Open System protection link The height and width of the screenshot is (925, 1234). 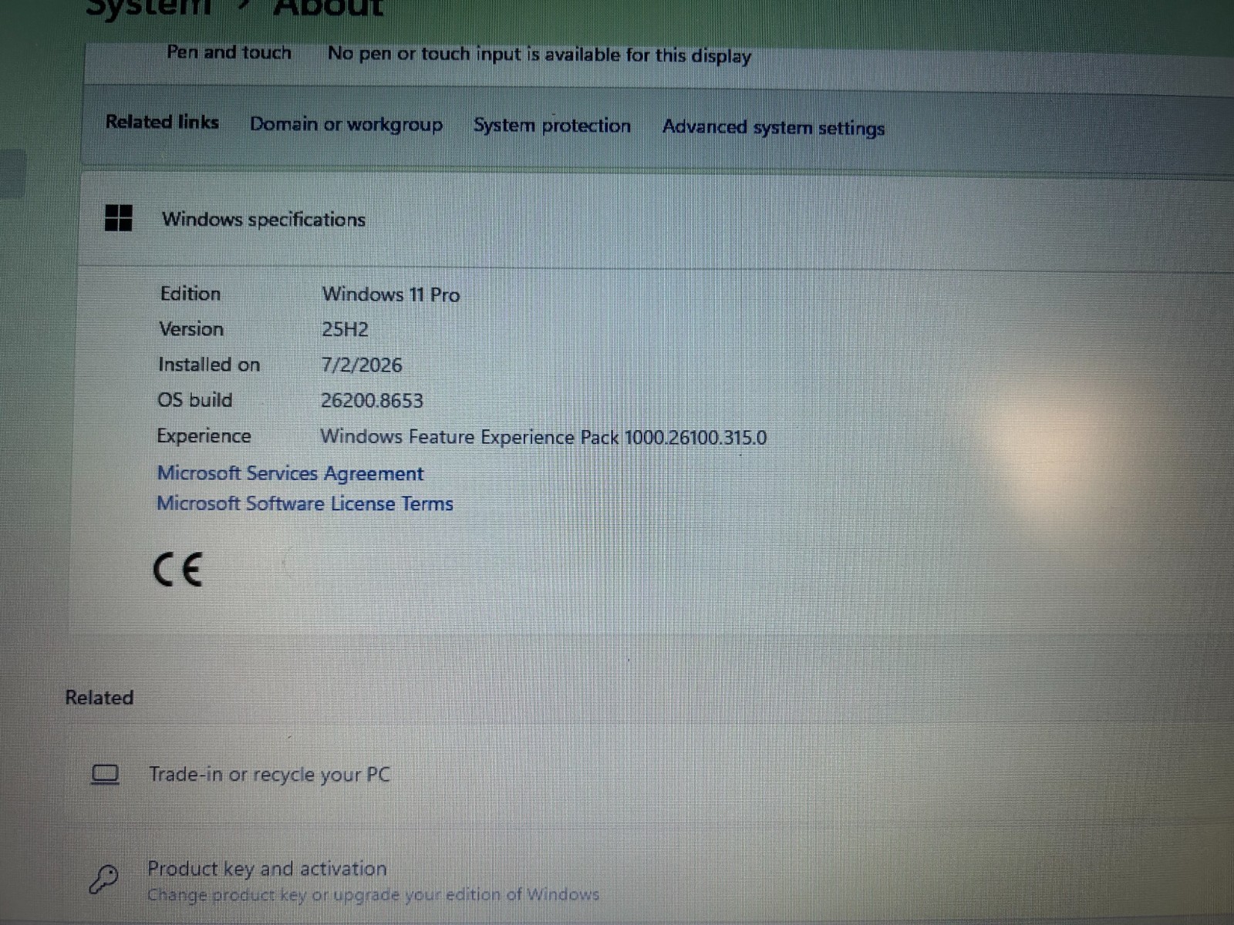click(551, 126)
